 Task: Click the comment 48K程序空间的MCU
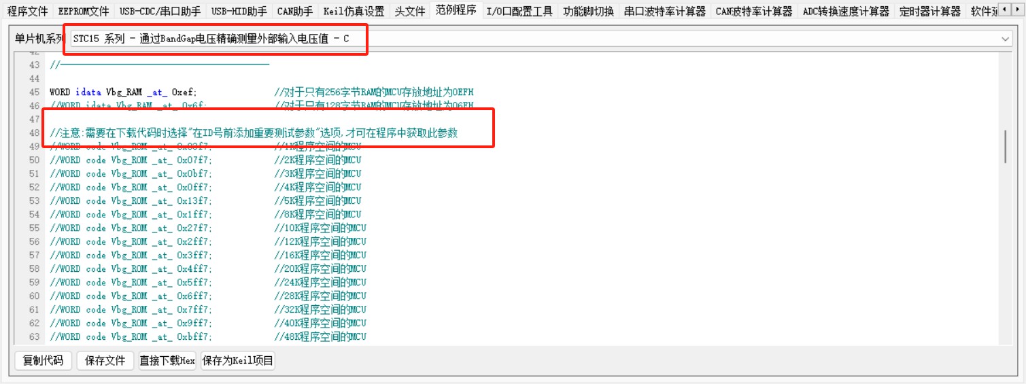tap(320, 336)
